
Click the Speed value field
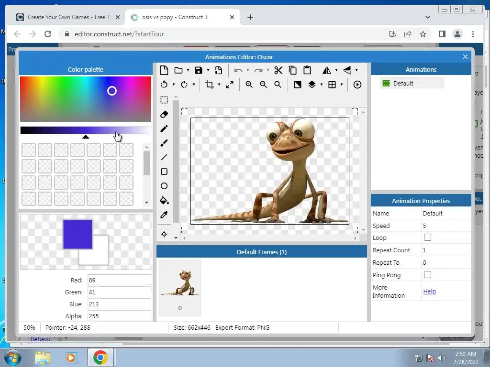point(446,226)
